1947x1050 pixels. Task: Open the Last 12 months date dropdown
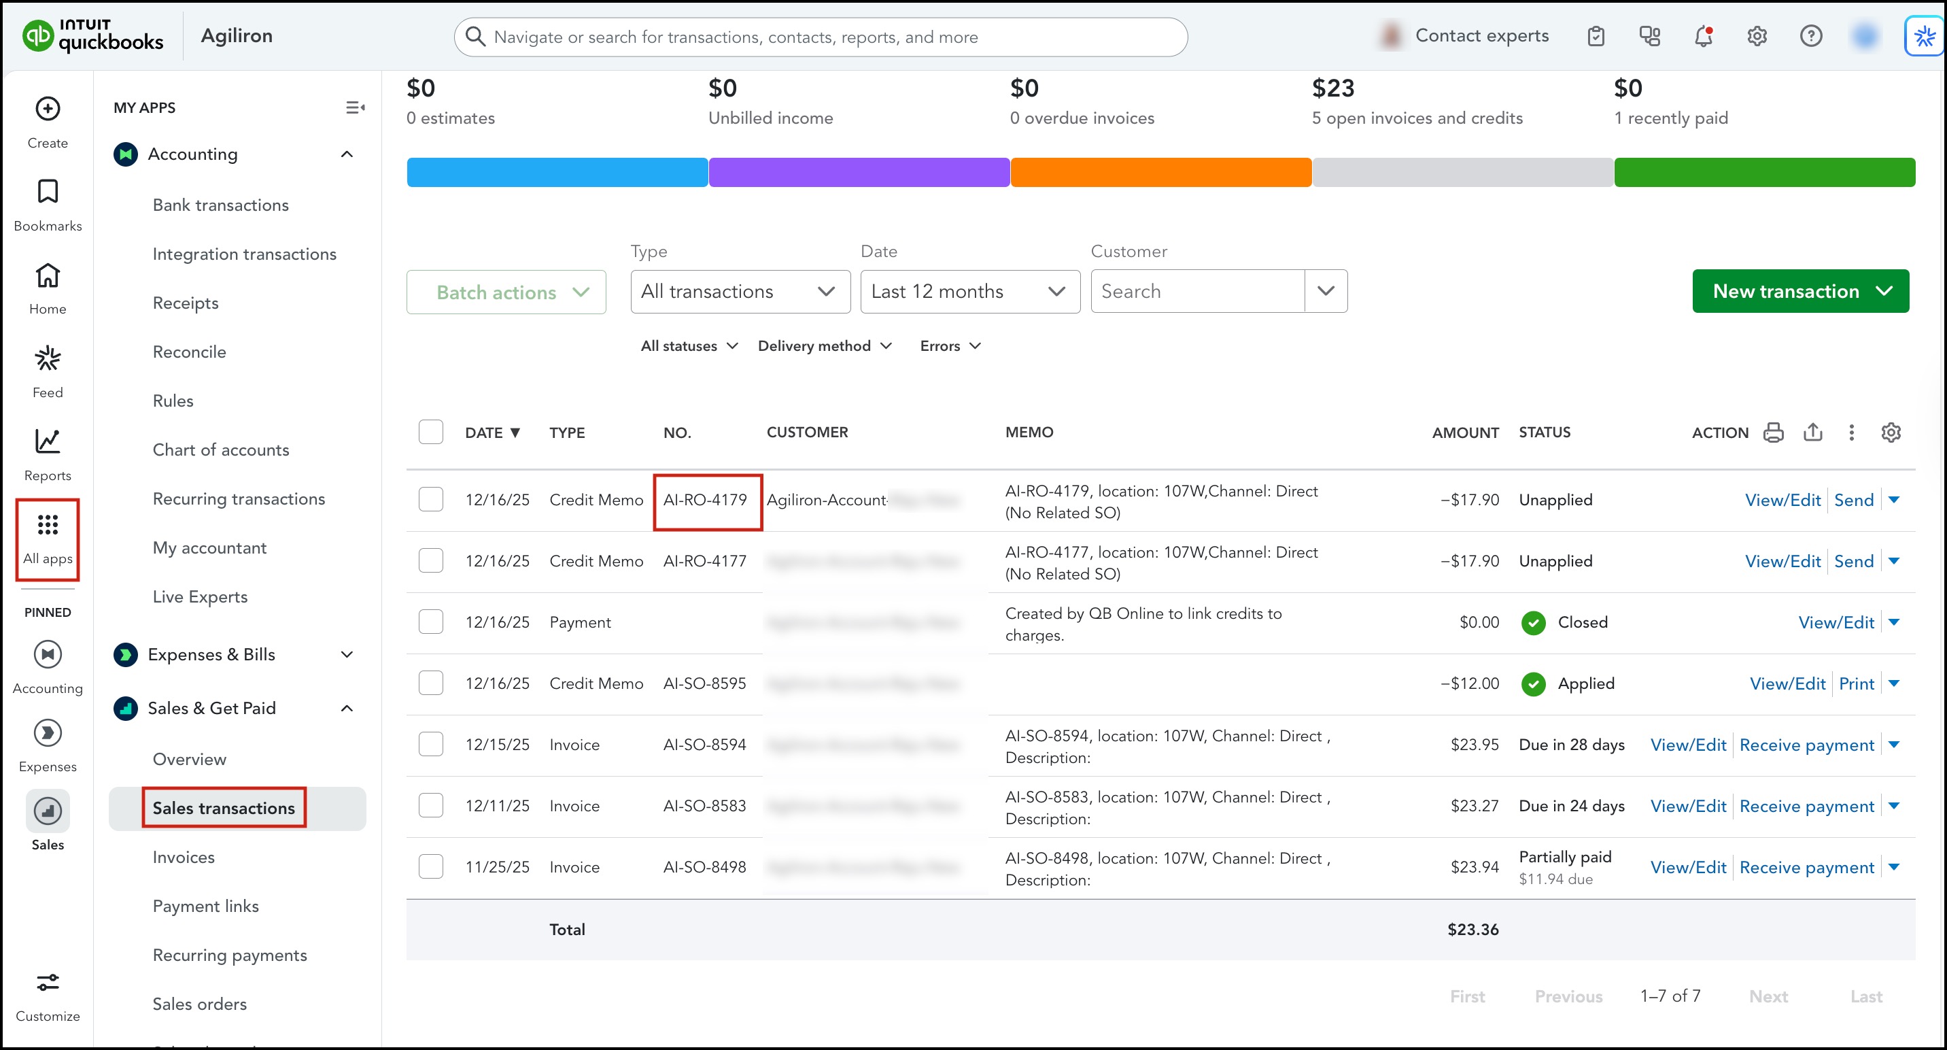pos(969,292)
